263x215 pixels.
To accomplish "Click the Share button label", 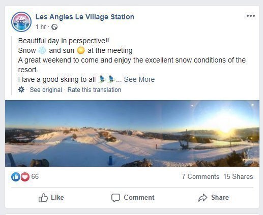I will coord(220,198).
